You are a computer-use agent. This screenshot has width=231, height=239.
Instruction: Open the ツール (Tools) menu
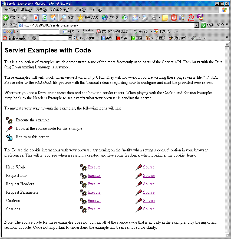point(80,10)
